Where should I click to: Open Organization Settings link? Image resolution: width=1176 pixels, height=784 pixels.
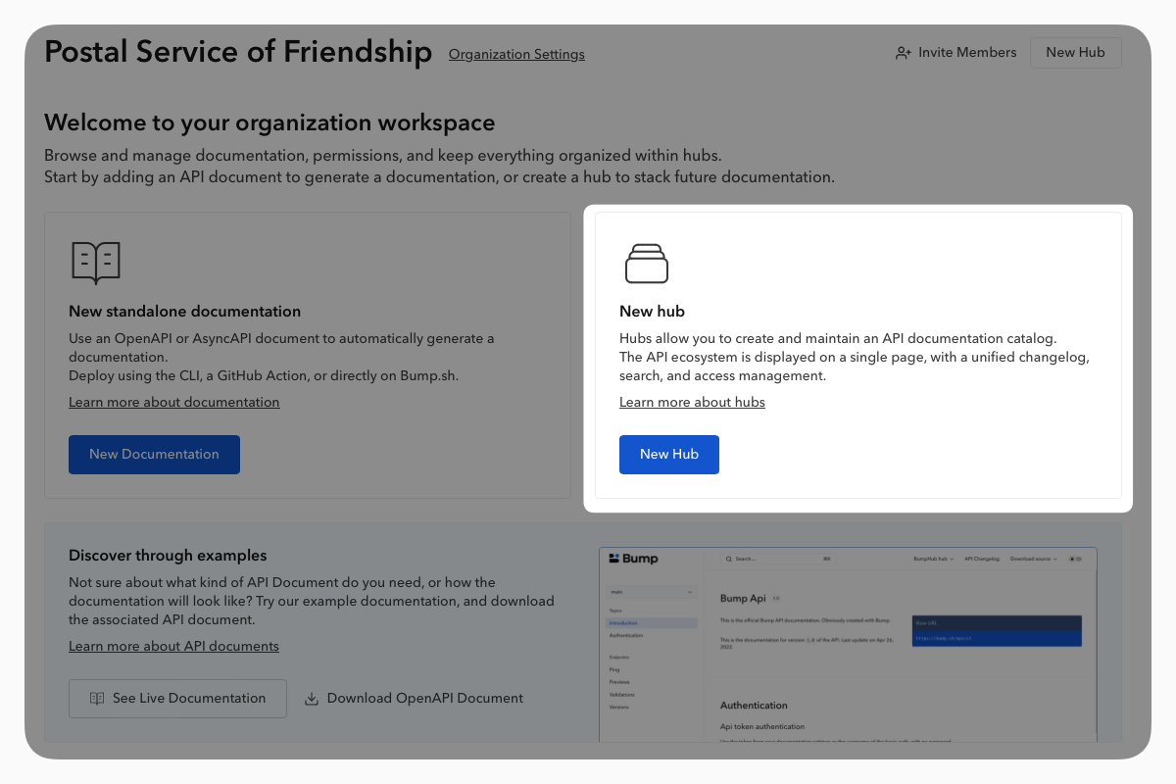coord(516,55)
